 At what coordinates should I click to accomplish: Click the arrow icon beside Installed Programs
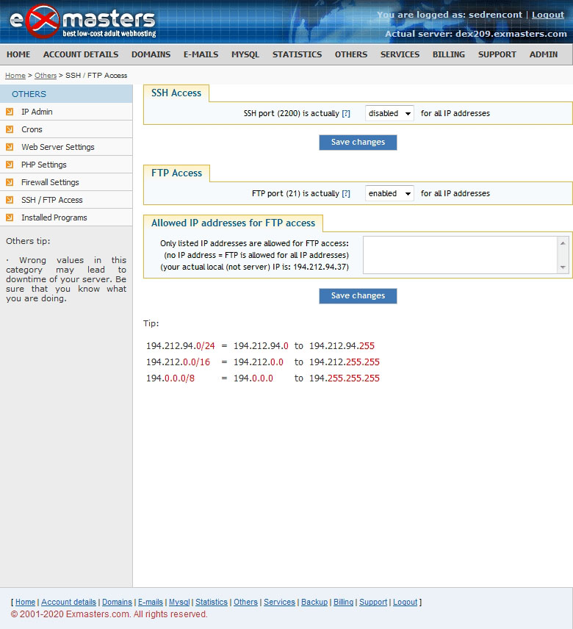10,218
